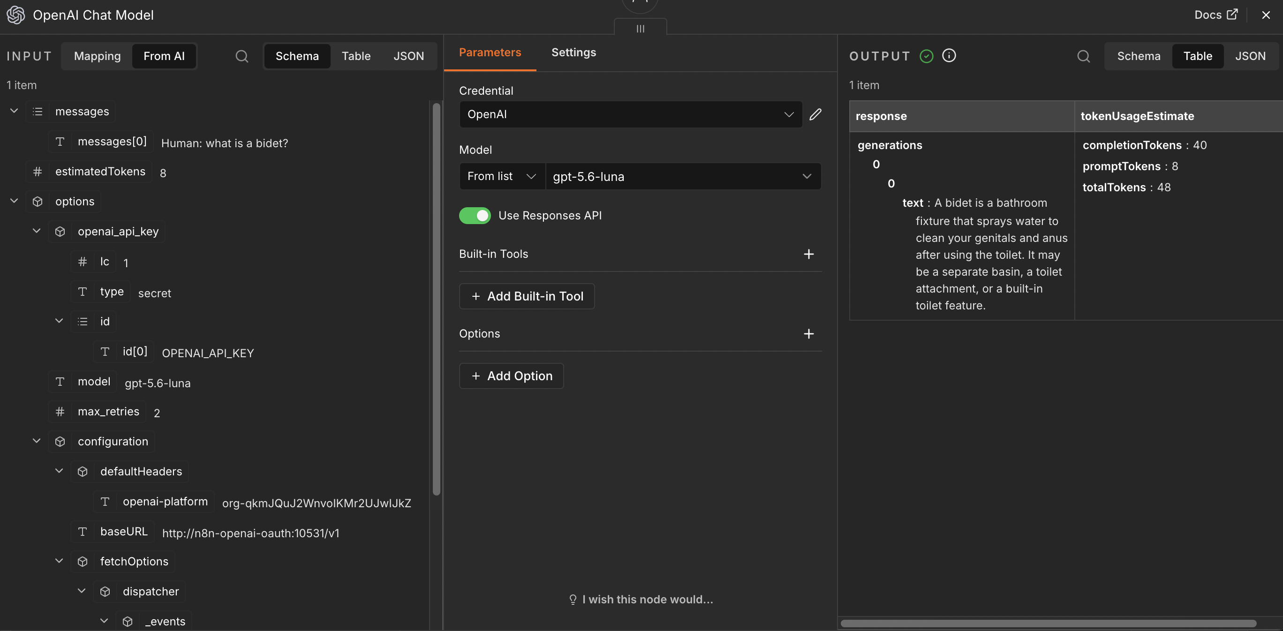Click the text icon of id[0]
Viewport: 1283px width, 631px height.
tap(105, 352)
